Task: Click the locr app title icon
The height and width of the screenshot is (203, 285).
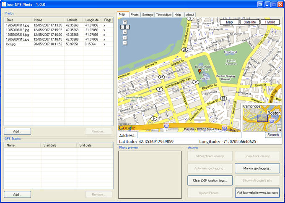Action: tap(4, 4)
